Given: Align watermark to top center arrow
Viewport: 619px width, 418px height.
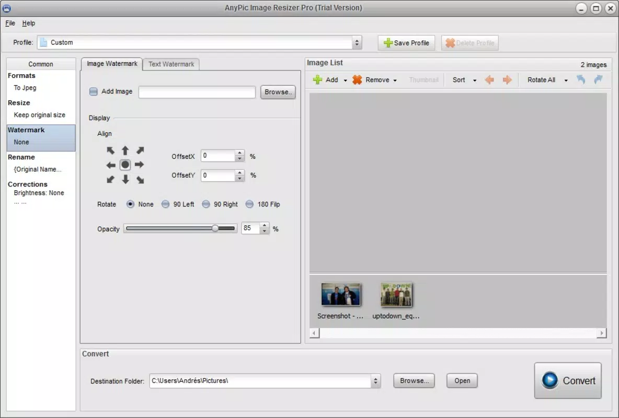Looking at the screenshot, I should [x=125, y=150].
